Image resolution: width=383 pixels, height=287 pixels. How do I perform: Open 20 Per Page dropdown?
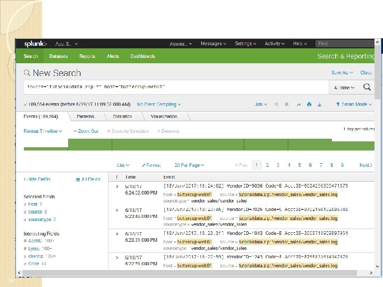(189, 165)
